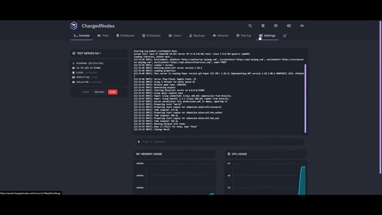
Task: Click the server list icon beside TEST SERVER
Action: pos(73,53)
